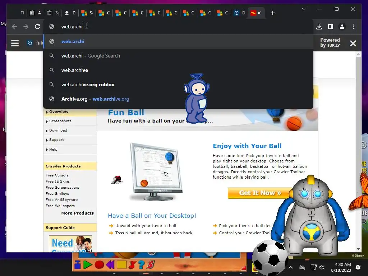
Task: Click the red record circle
Action: 99,264
